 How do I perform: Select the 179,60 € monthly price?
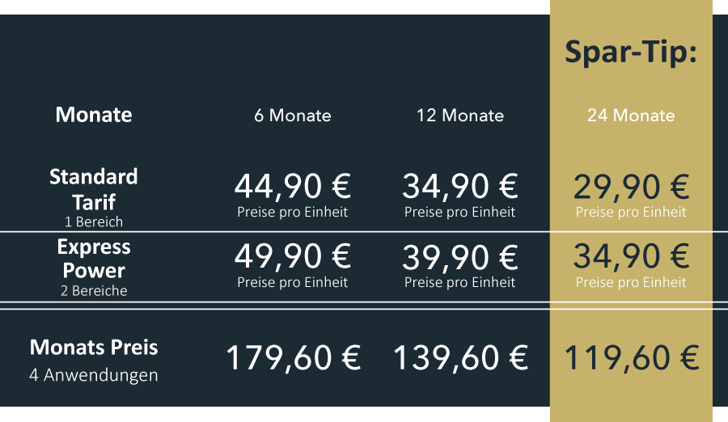pos(294,358)
